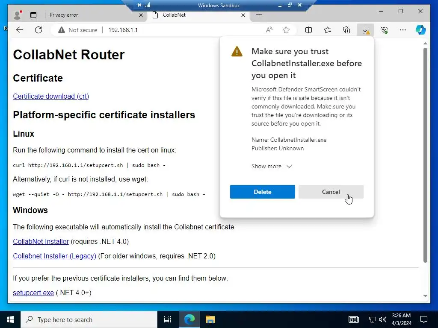Screen dimensions: 438x328
Task: Open split screen icon in toolbar
Action: coord(308,30)
